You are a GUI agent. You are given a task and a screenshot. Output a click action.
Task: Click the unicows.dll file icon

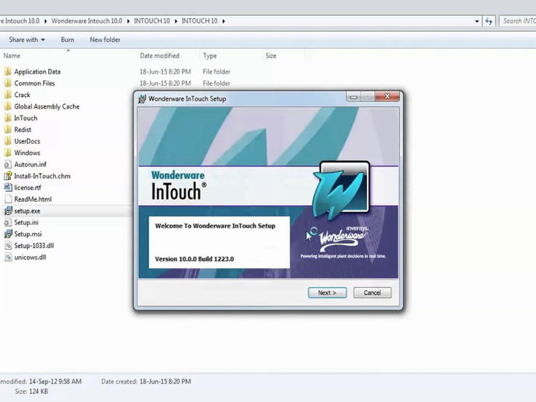coord(8,257)
